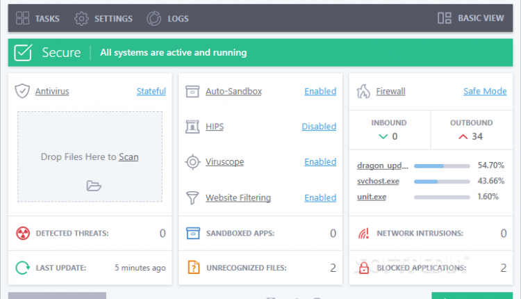This screenshot has width=521, height=299.
Task: Click the Scan link in drop zone
Action: point(129,156)
